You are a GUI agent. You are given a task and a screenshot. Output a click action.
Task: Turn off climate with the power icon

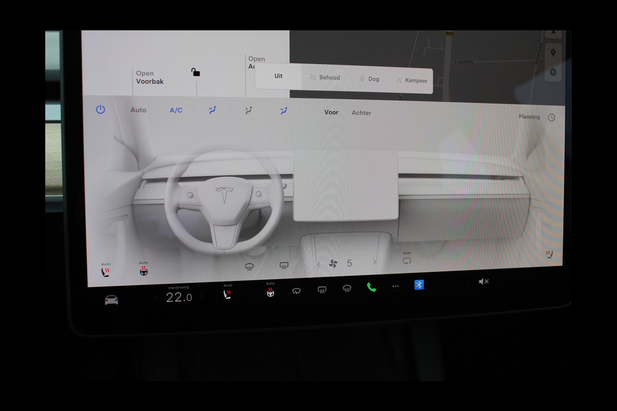point(100,109)
